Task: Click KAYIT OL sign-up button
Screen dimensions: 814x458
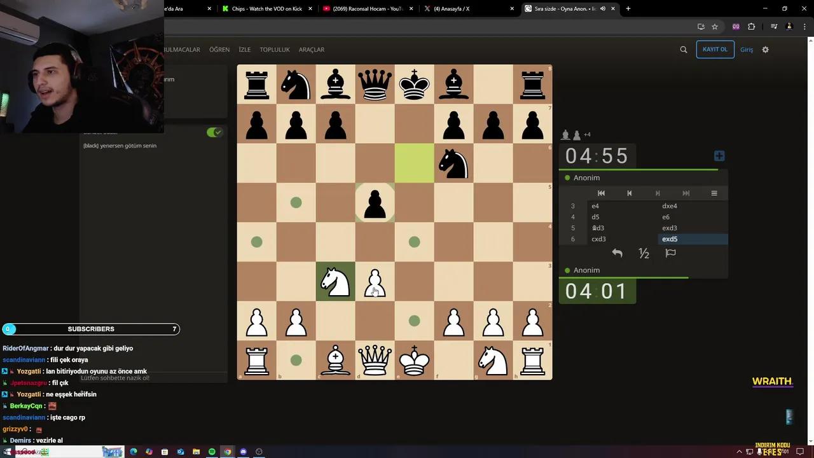Action: 715,50
